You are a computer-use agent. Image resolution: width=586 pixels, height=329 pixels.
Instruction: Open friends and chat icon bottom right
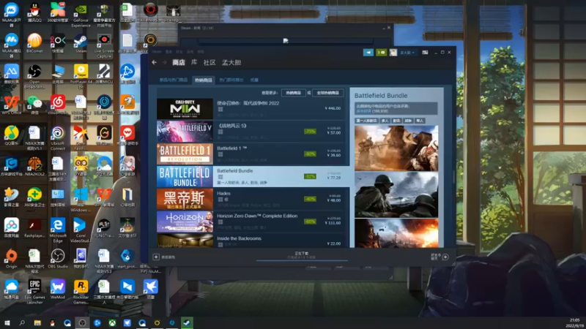(445, 257)
